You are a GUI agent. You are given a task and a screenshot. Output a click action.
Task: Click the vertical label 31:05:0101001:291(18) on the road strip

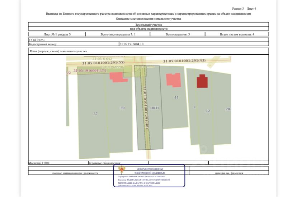[x=146, y=107]
